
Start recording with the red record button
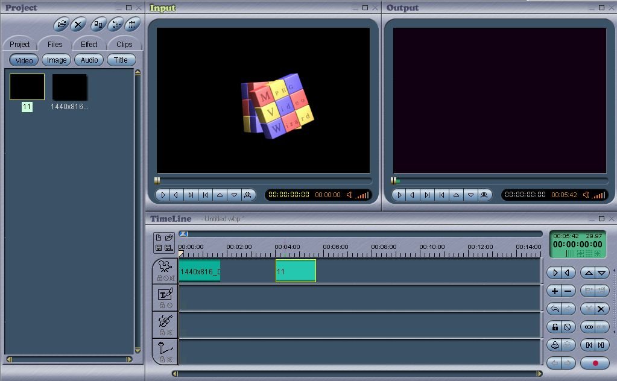click(595, 364)
